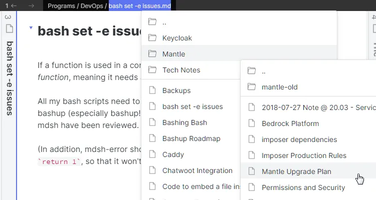This screenshot has height=200, width=376.
Task: Open the Mantle folder submenu
Action: click(173, 54)
